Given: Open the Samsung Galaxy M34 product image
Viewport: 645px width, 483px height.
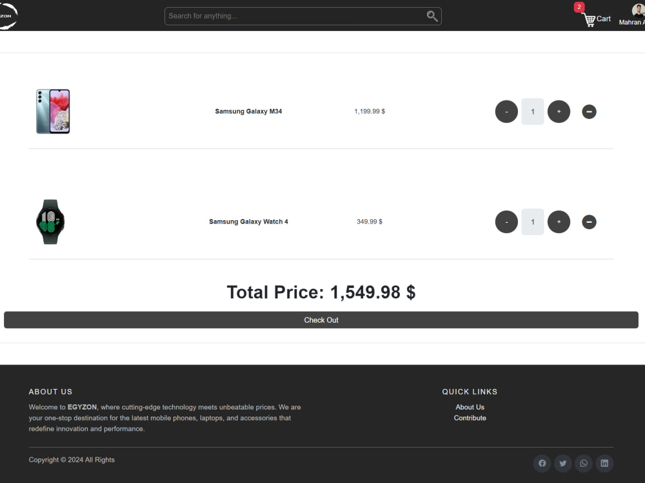Looking at the screenshot, I should coord(53,111).
